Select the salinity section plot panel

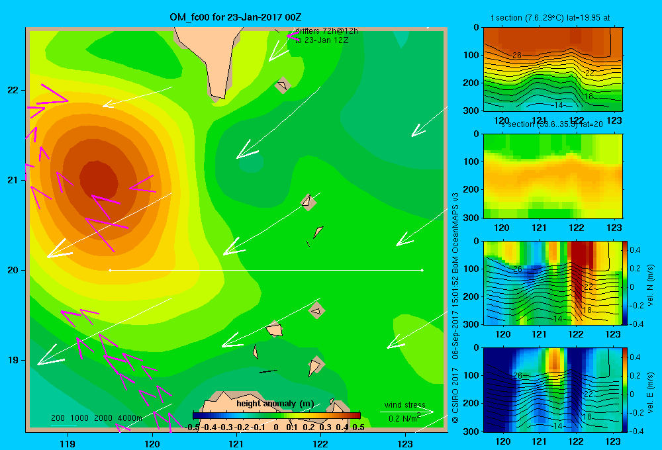(553, 176)
